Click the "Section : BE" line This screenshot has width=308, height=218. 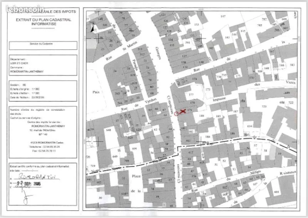[x=18, y=85]
